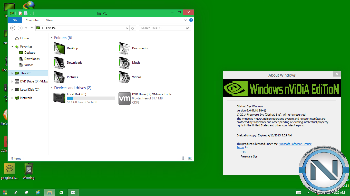
Task: Open the Pictures folder icon
Action: [x=59, y=77]
